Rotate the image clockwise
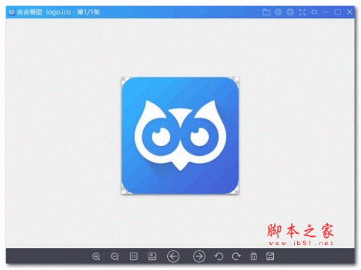Screen dimensions: 361x270 236,256
